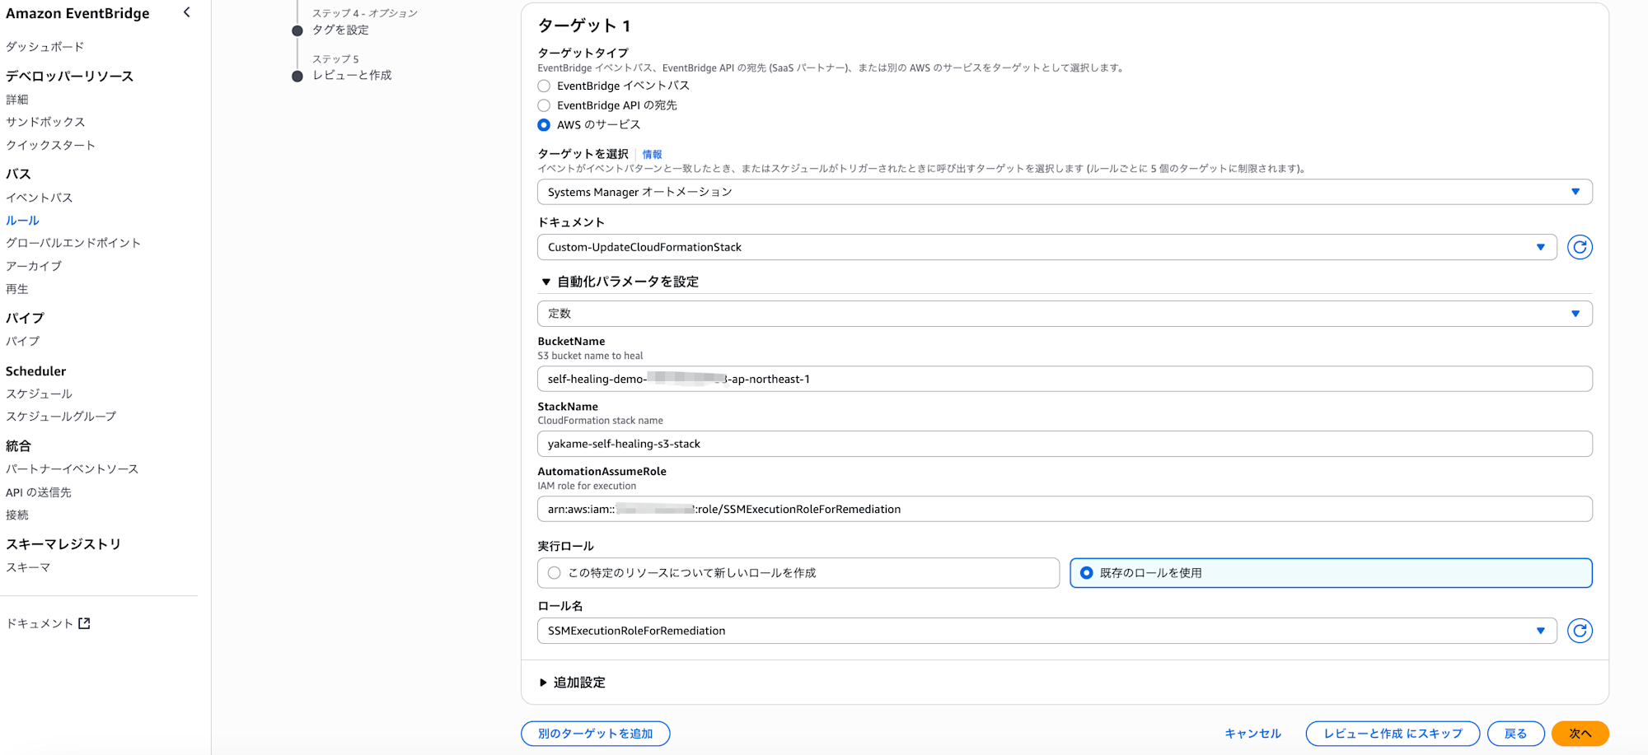Select the EventBridge API destination radio button

pyautogui.click(x=544, y=105)
